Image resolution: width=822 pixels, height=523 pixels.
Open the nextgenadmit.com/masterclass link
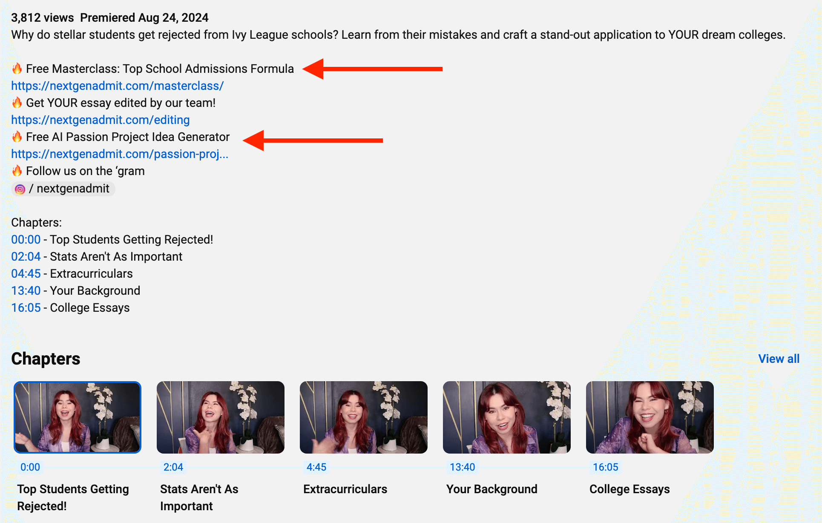(x=117, y=86)
